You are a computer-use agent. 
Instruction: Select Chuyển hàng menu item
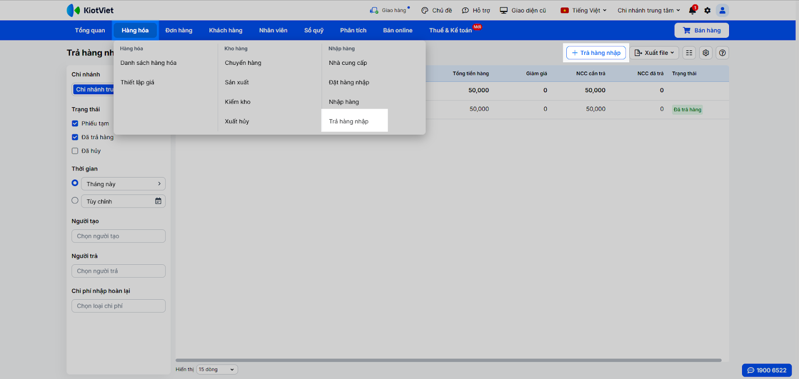click(243, 63)
